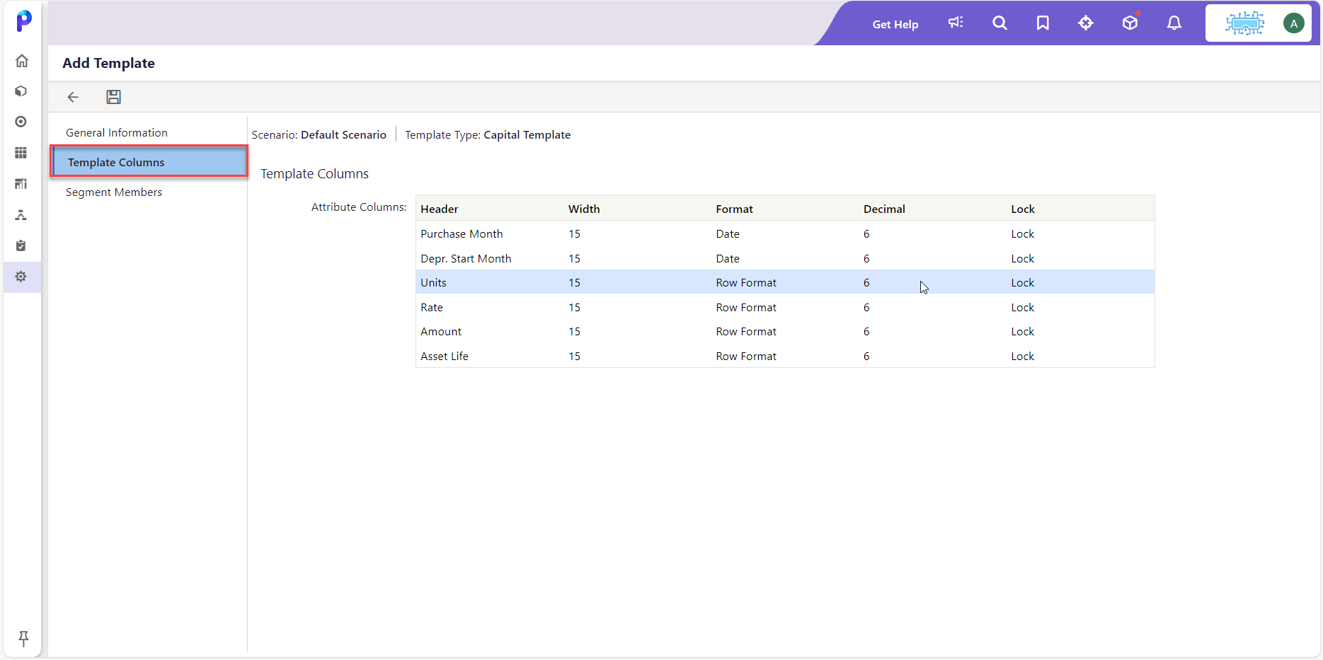Image resolution: width=1323 pixels, height=660 pixels.
Task: Click Row Format in the Rate row
Action: click(x=746, y=307)
